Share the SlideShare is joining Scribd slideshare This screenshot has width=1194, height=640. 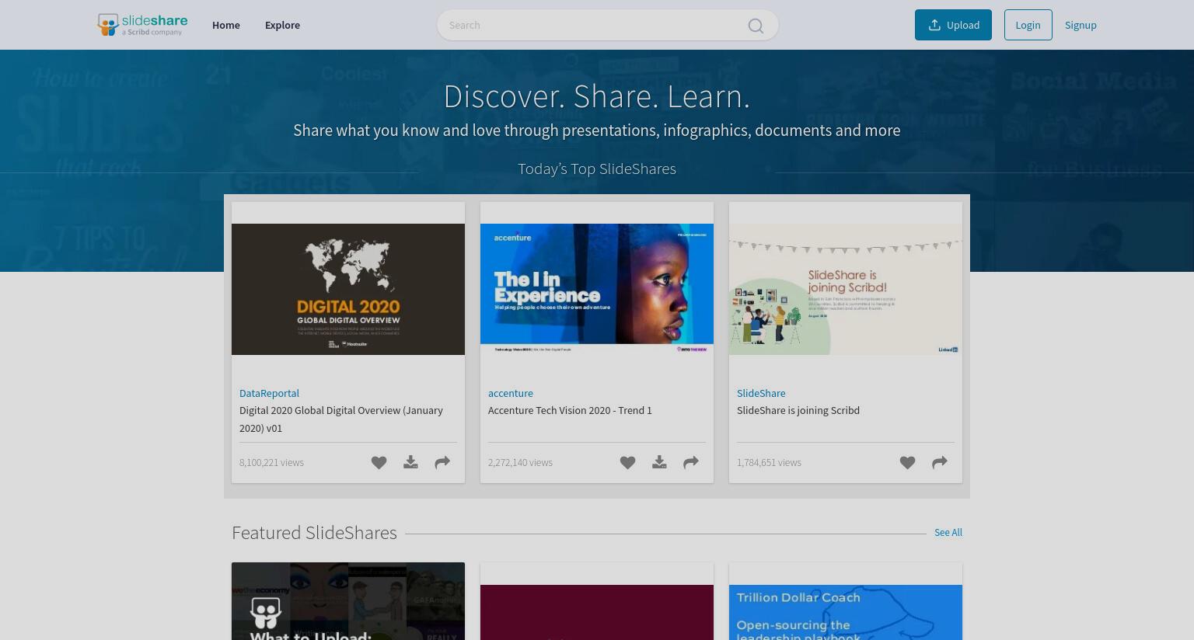click(x=940, y=463)
